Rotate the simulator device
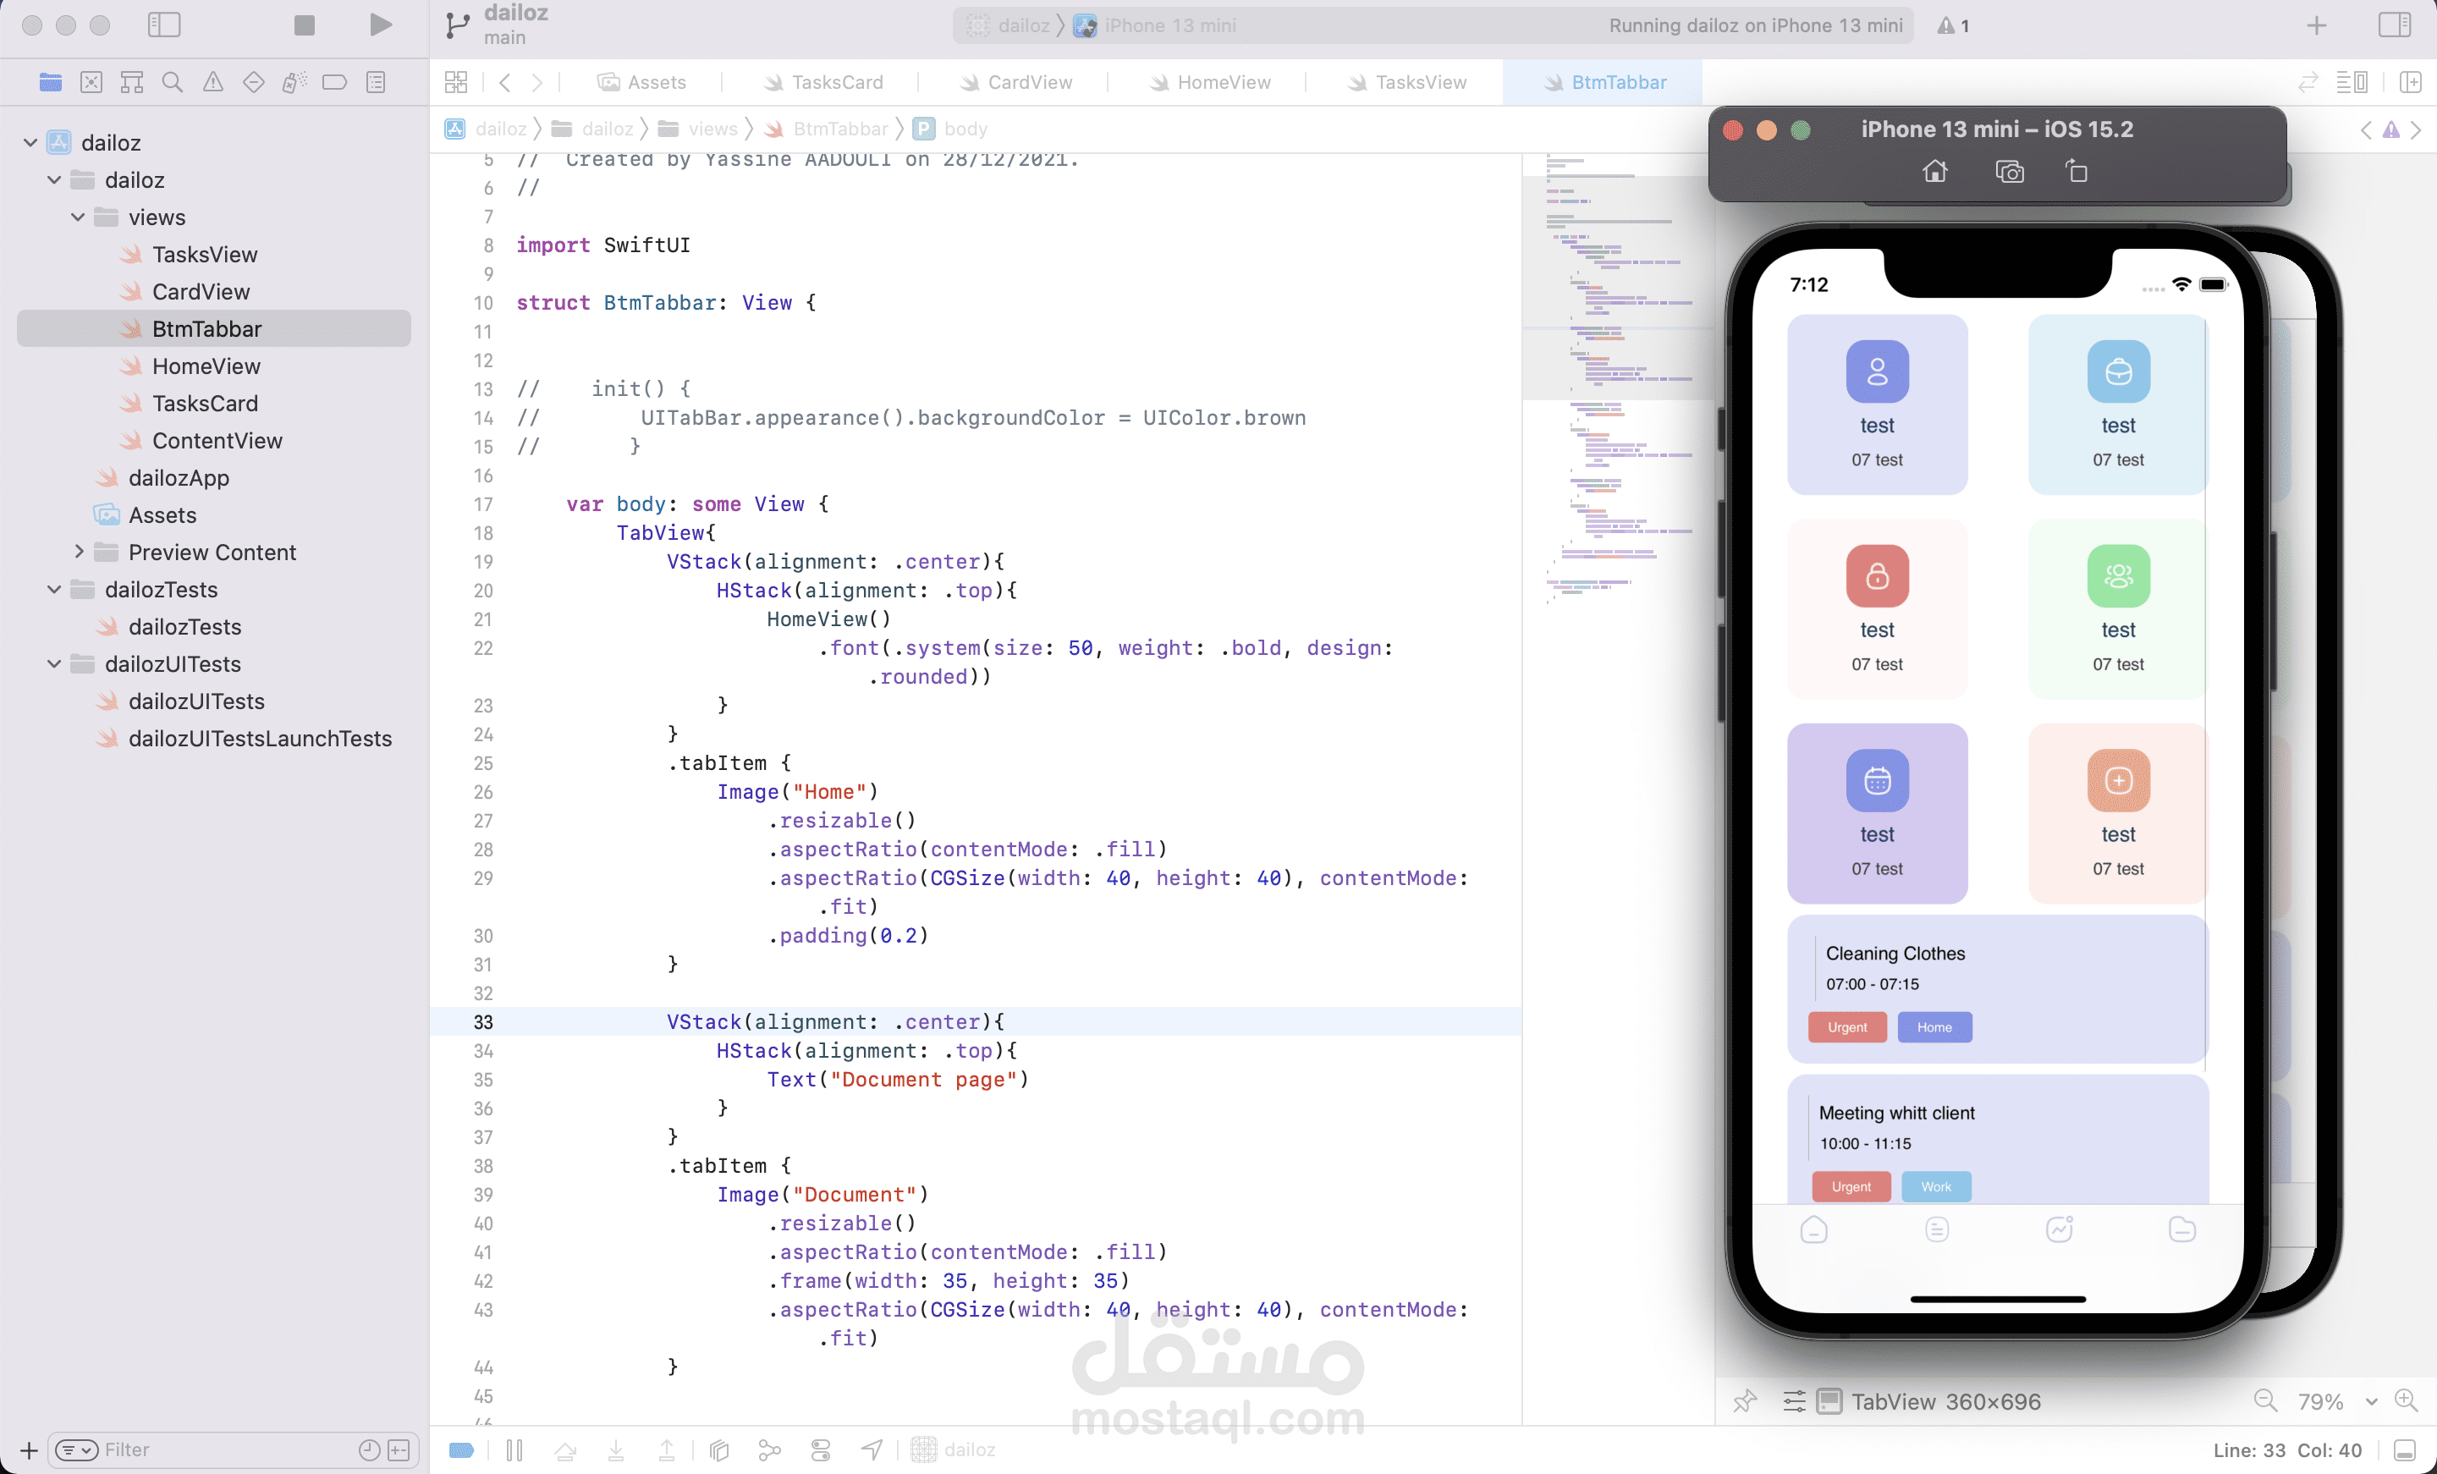Image resolution: width=2437 pixels, height=1474 pixels. point(2076,172)
